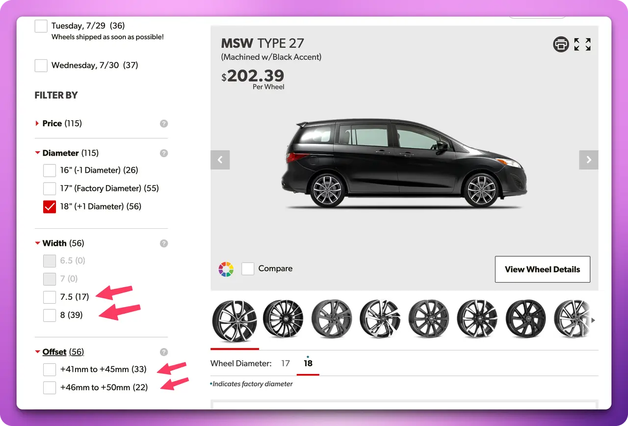Check the +41mm to +45mm offset filter
Screen dimensions: 628x426
pos(50,370)
